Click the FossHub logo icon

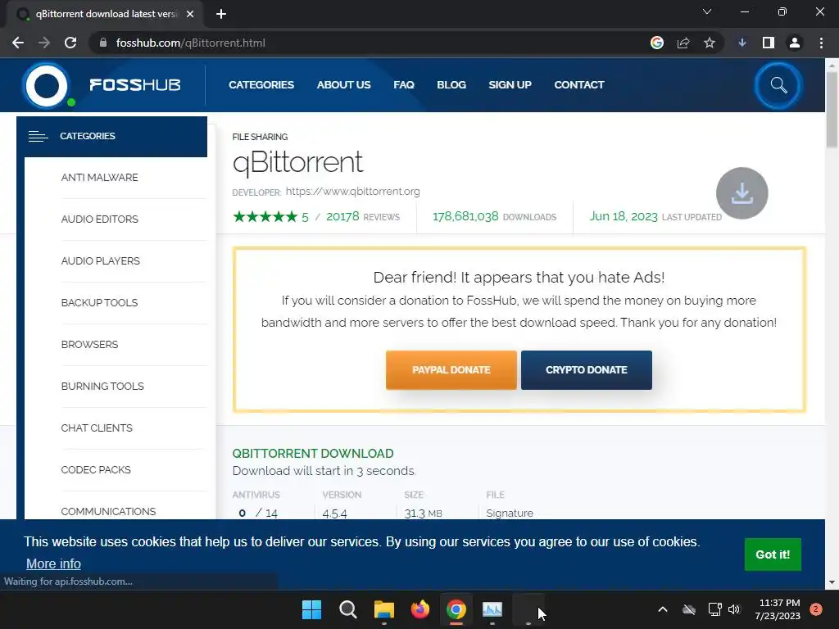[x=47, y=85]
